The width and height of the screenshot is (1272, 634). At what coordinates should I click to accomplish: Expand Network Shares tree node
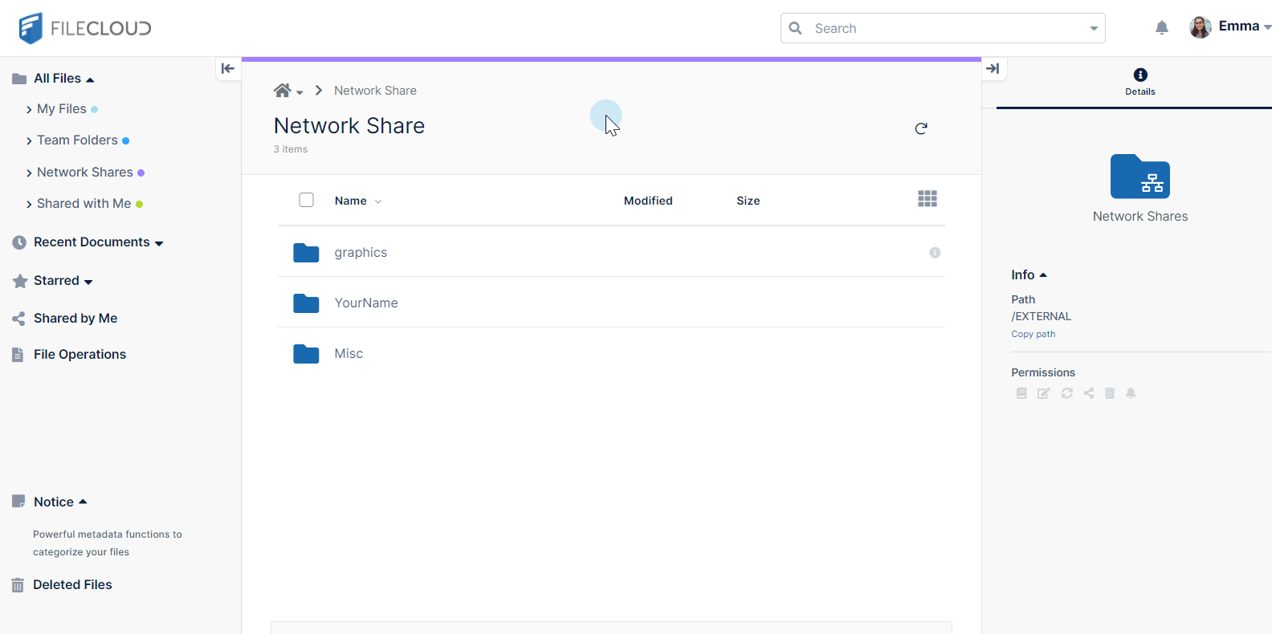point(29,173)
